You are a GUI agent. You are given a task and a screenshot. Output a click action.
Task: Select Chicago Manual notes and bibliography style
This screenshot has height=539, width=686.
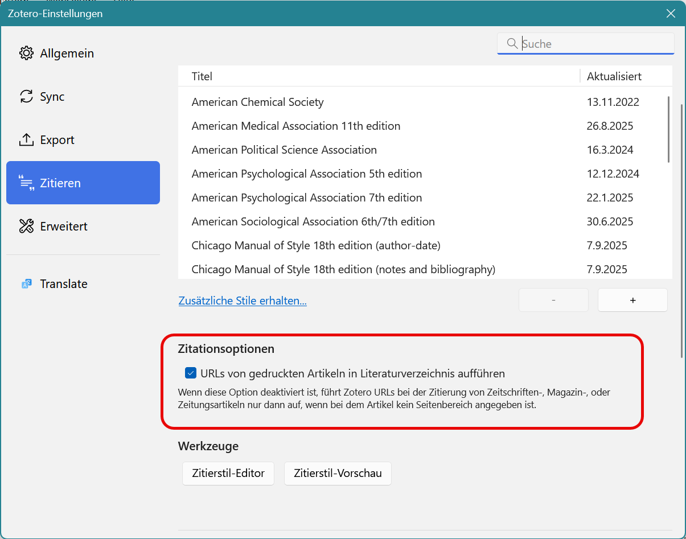coord(425,270)
